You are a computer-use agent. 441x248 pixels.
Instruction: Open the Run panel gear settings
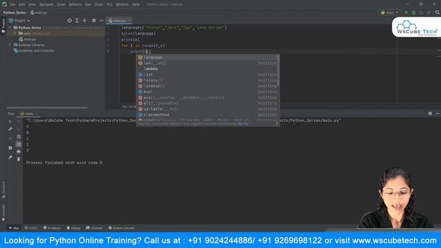pyautogui.click(x=430, y=113)
